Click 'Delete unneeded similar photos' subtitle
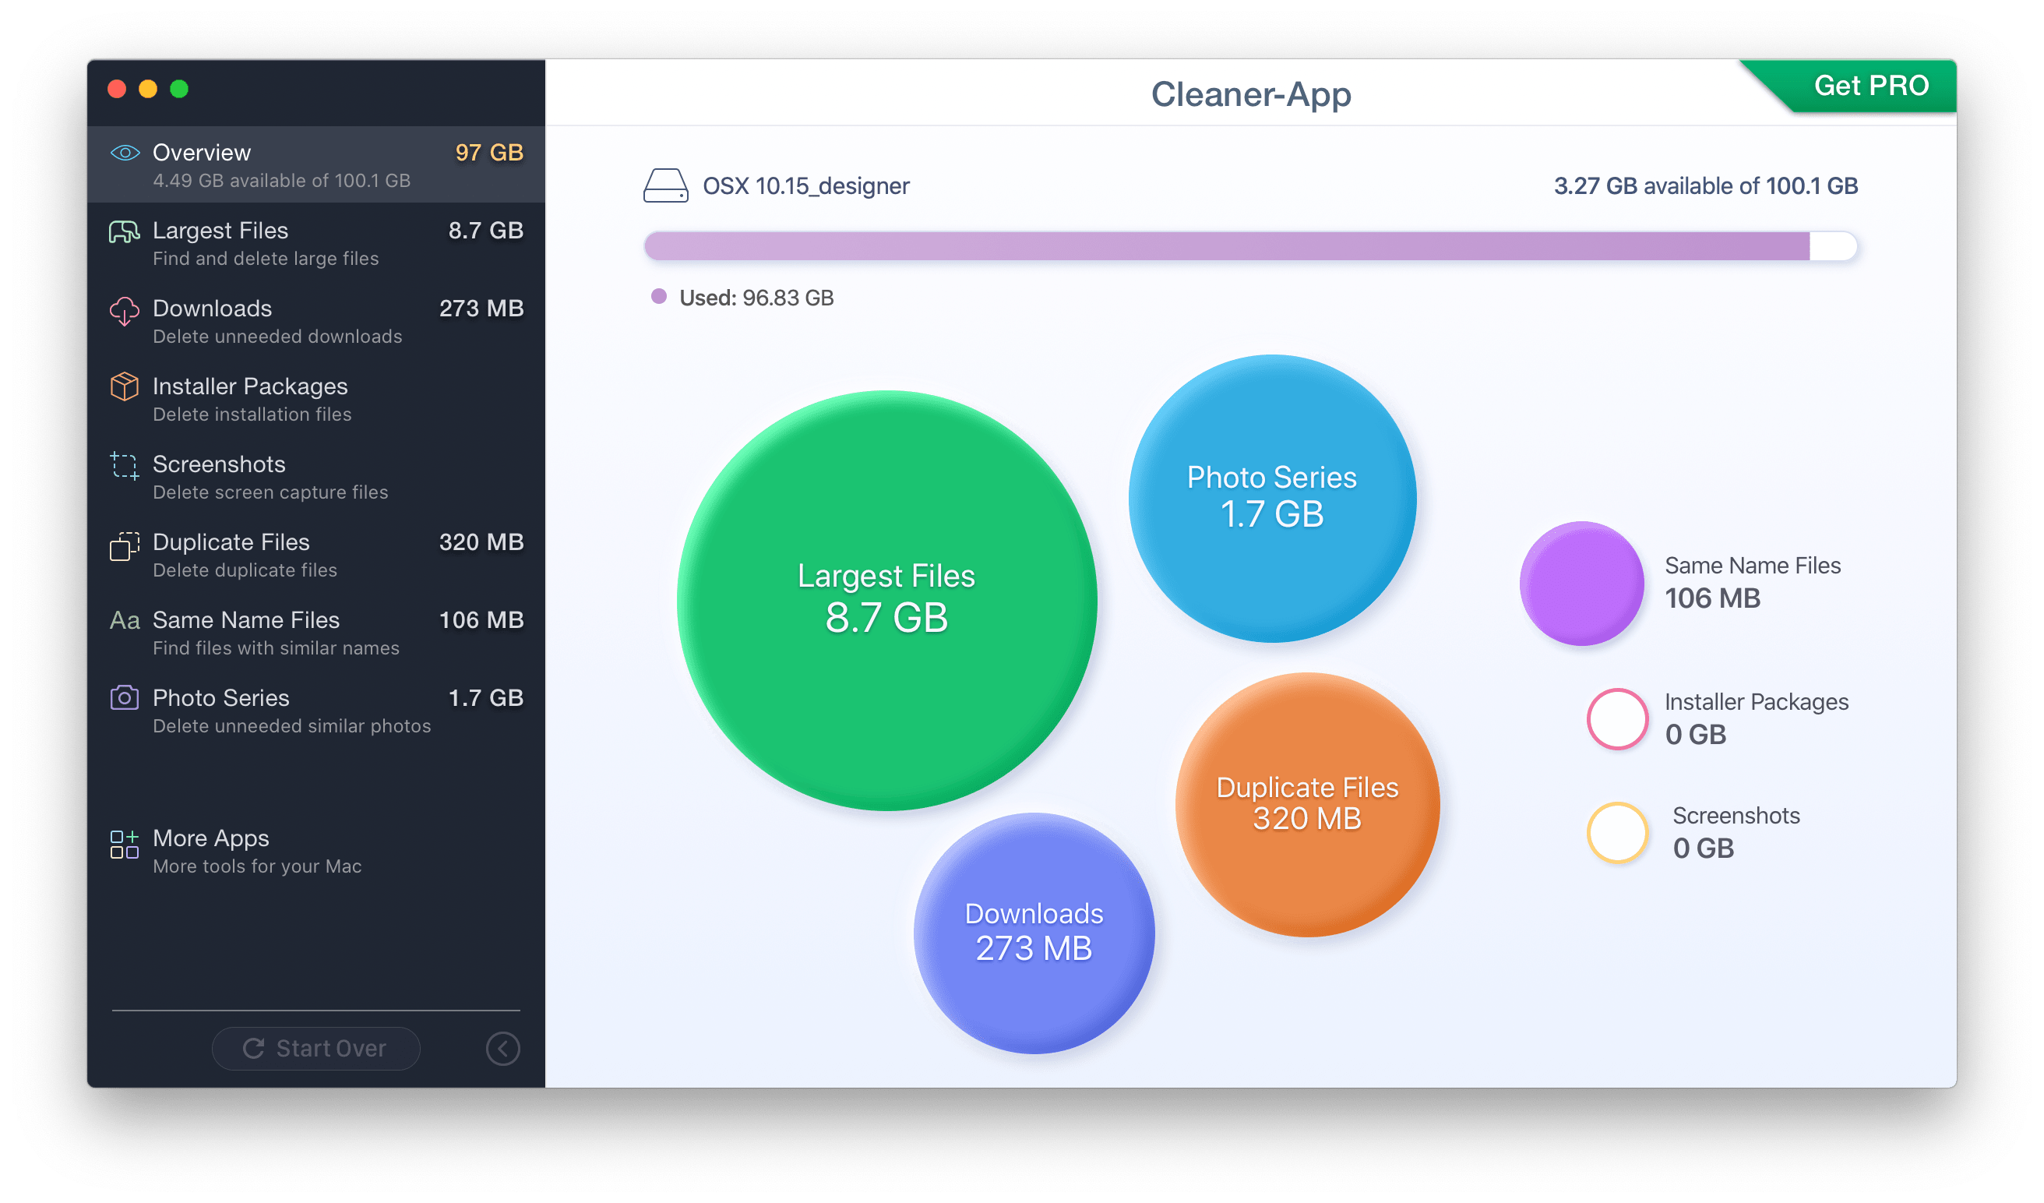 pyautogui.click(x=292, y=725)
